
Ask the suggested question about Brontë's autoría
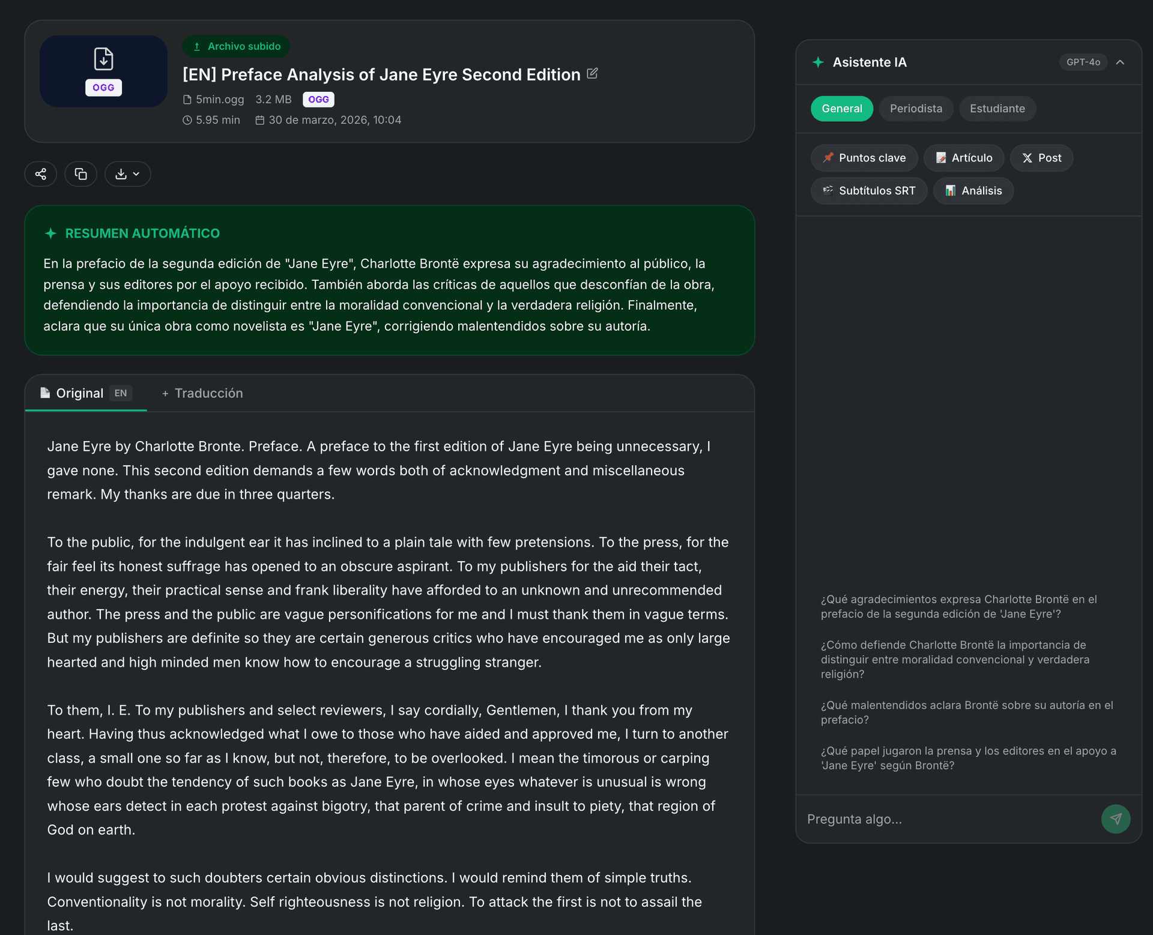[966, 712]
